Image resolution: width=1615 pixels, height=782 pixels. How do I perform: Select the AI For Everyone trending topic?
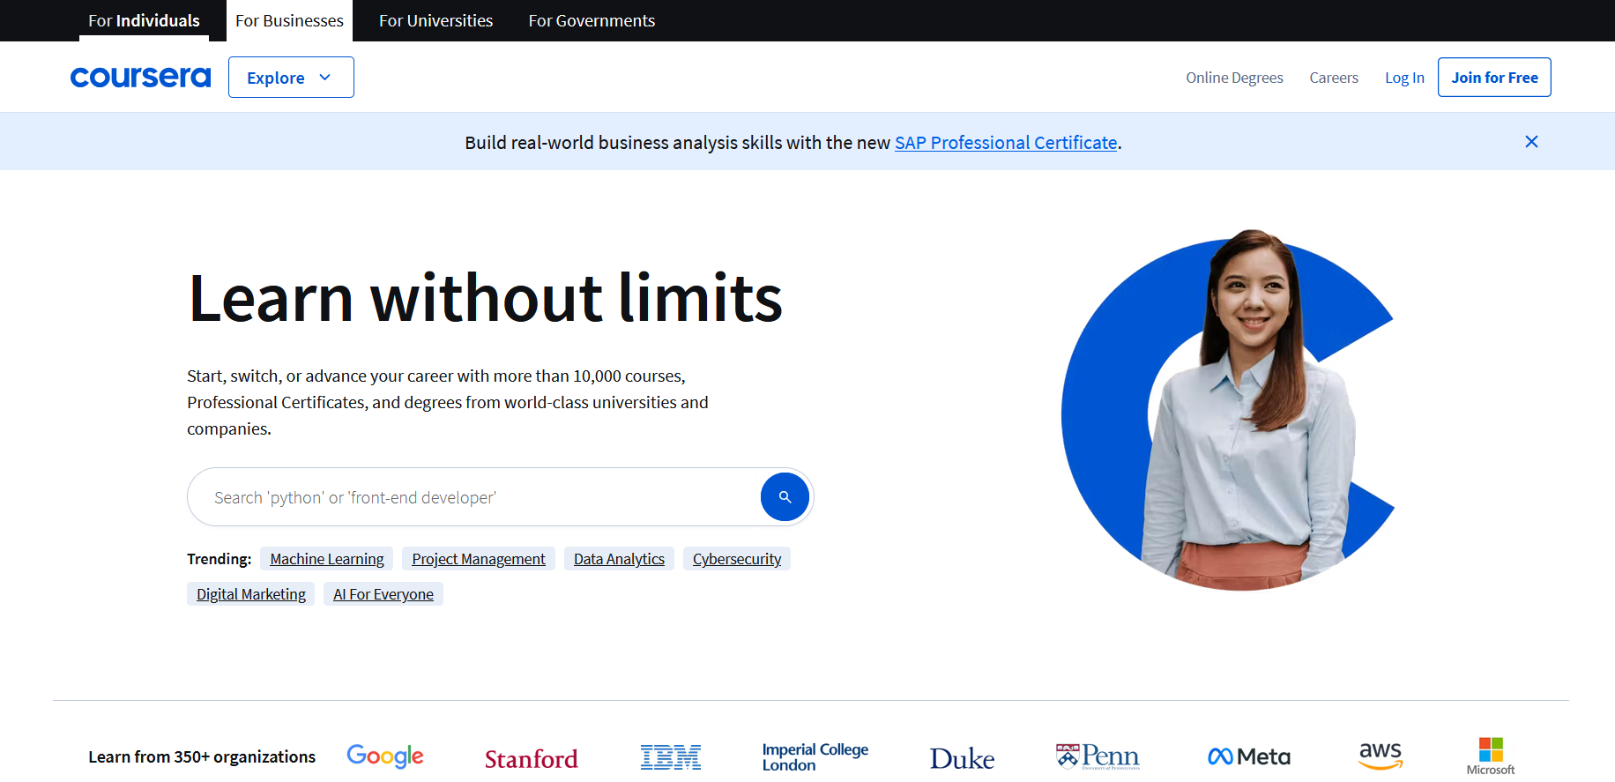(383, 594)
